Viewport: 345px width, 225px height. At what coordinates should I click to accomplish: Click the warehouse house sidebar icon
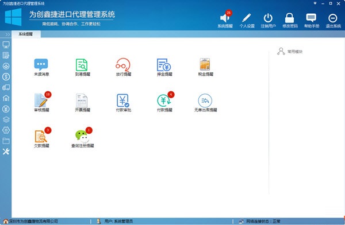coord(6,98)
